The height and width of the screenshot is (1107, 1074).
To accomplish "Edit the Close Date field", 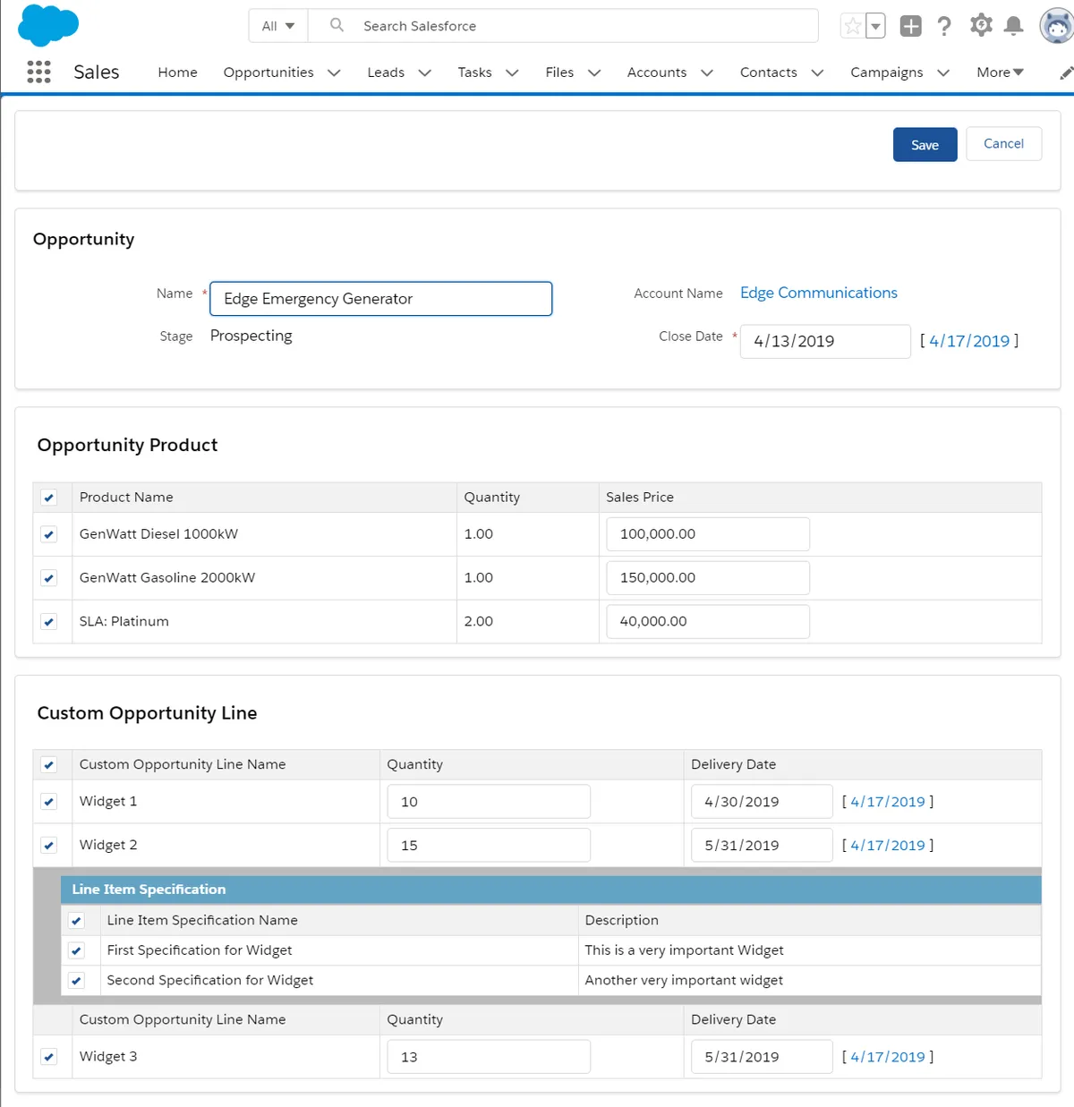I will pos(825,341).
